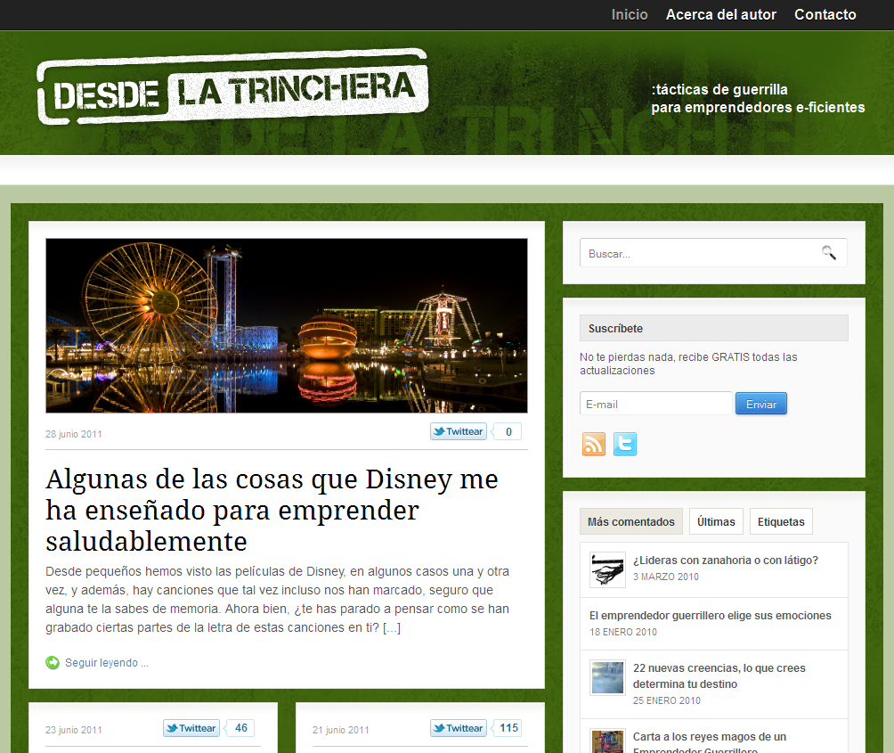Click the search magnifier icon

[x=829, y=253]
